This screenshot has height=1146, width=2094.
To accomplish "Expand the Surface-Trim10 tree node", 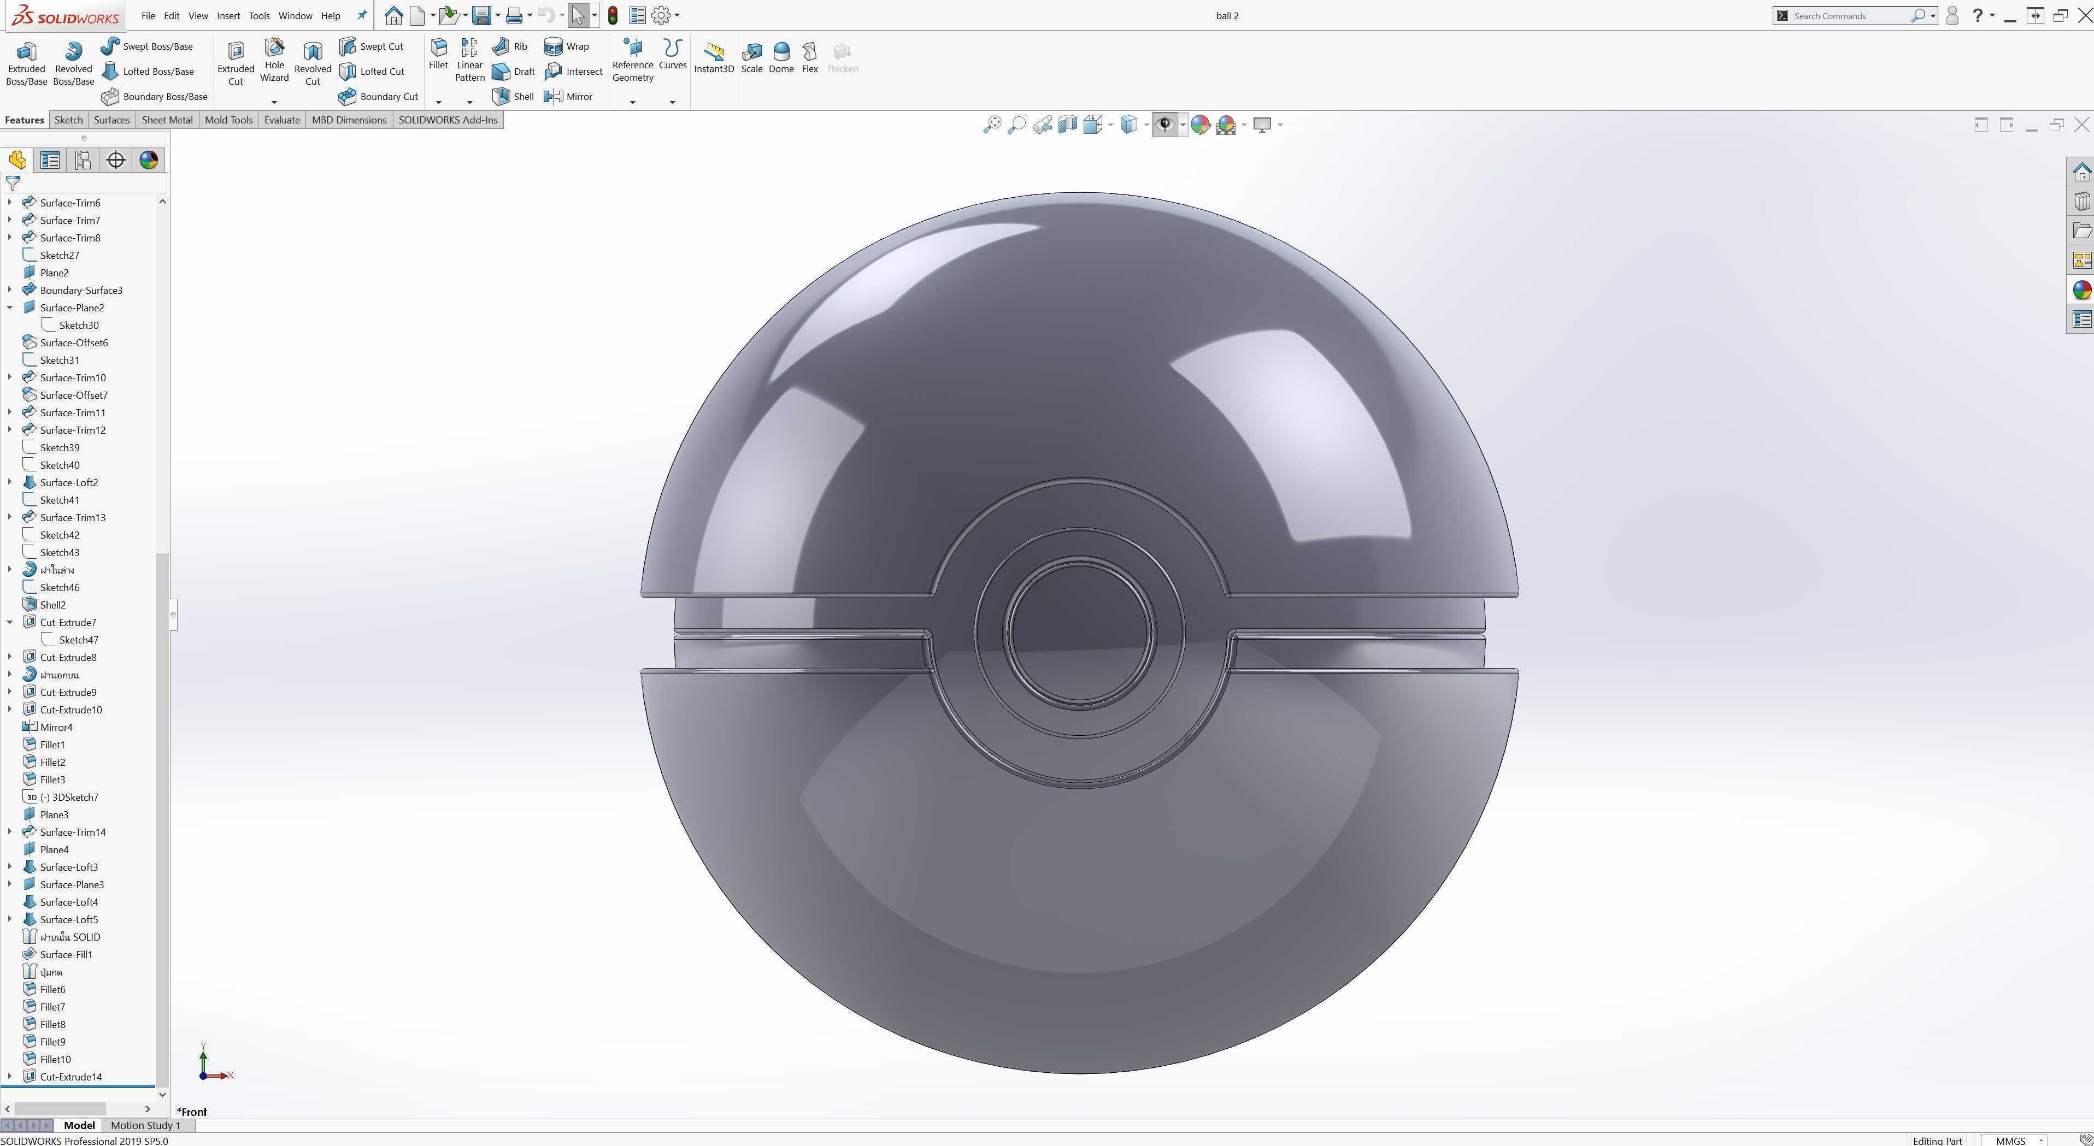I will click(x=10, y=377).
